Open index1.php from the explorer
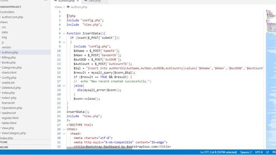This screenshot has width=276, height=155. 9,98
